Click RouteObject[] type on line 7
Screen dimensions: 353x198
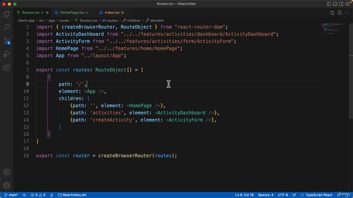[x=113, y=70]
